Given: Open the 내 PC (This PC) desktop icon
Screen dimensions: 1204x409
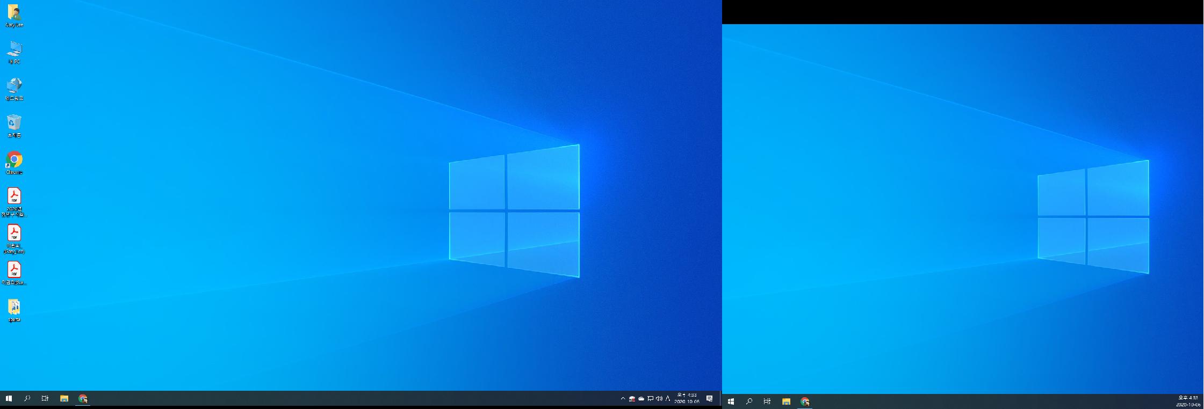Looking at the screenshot, I should (14, 51).
